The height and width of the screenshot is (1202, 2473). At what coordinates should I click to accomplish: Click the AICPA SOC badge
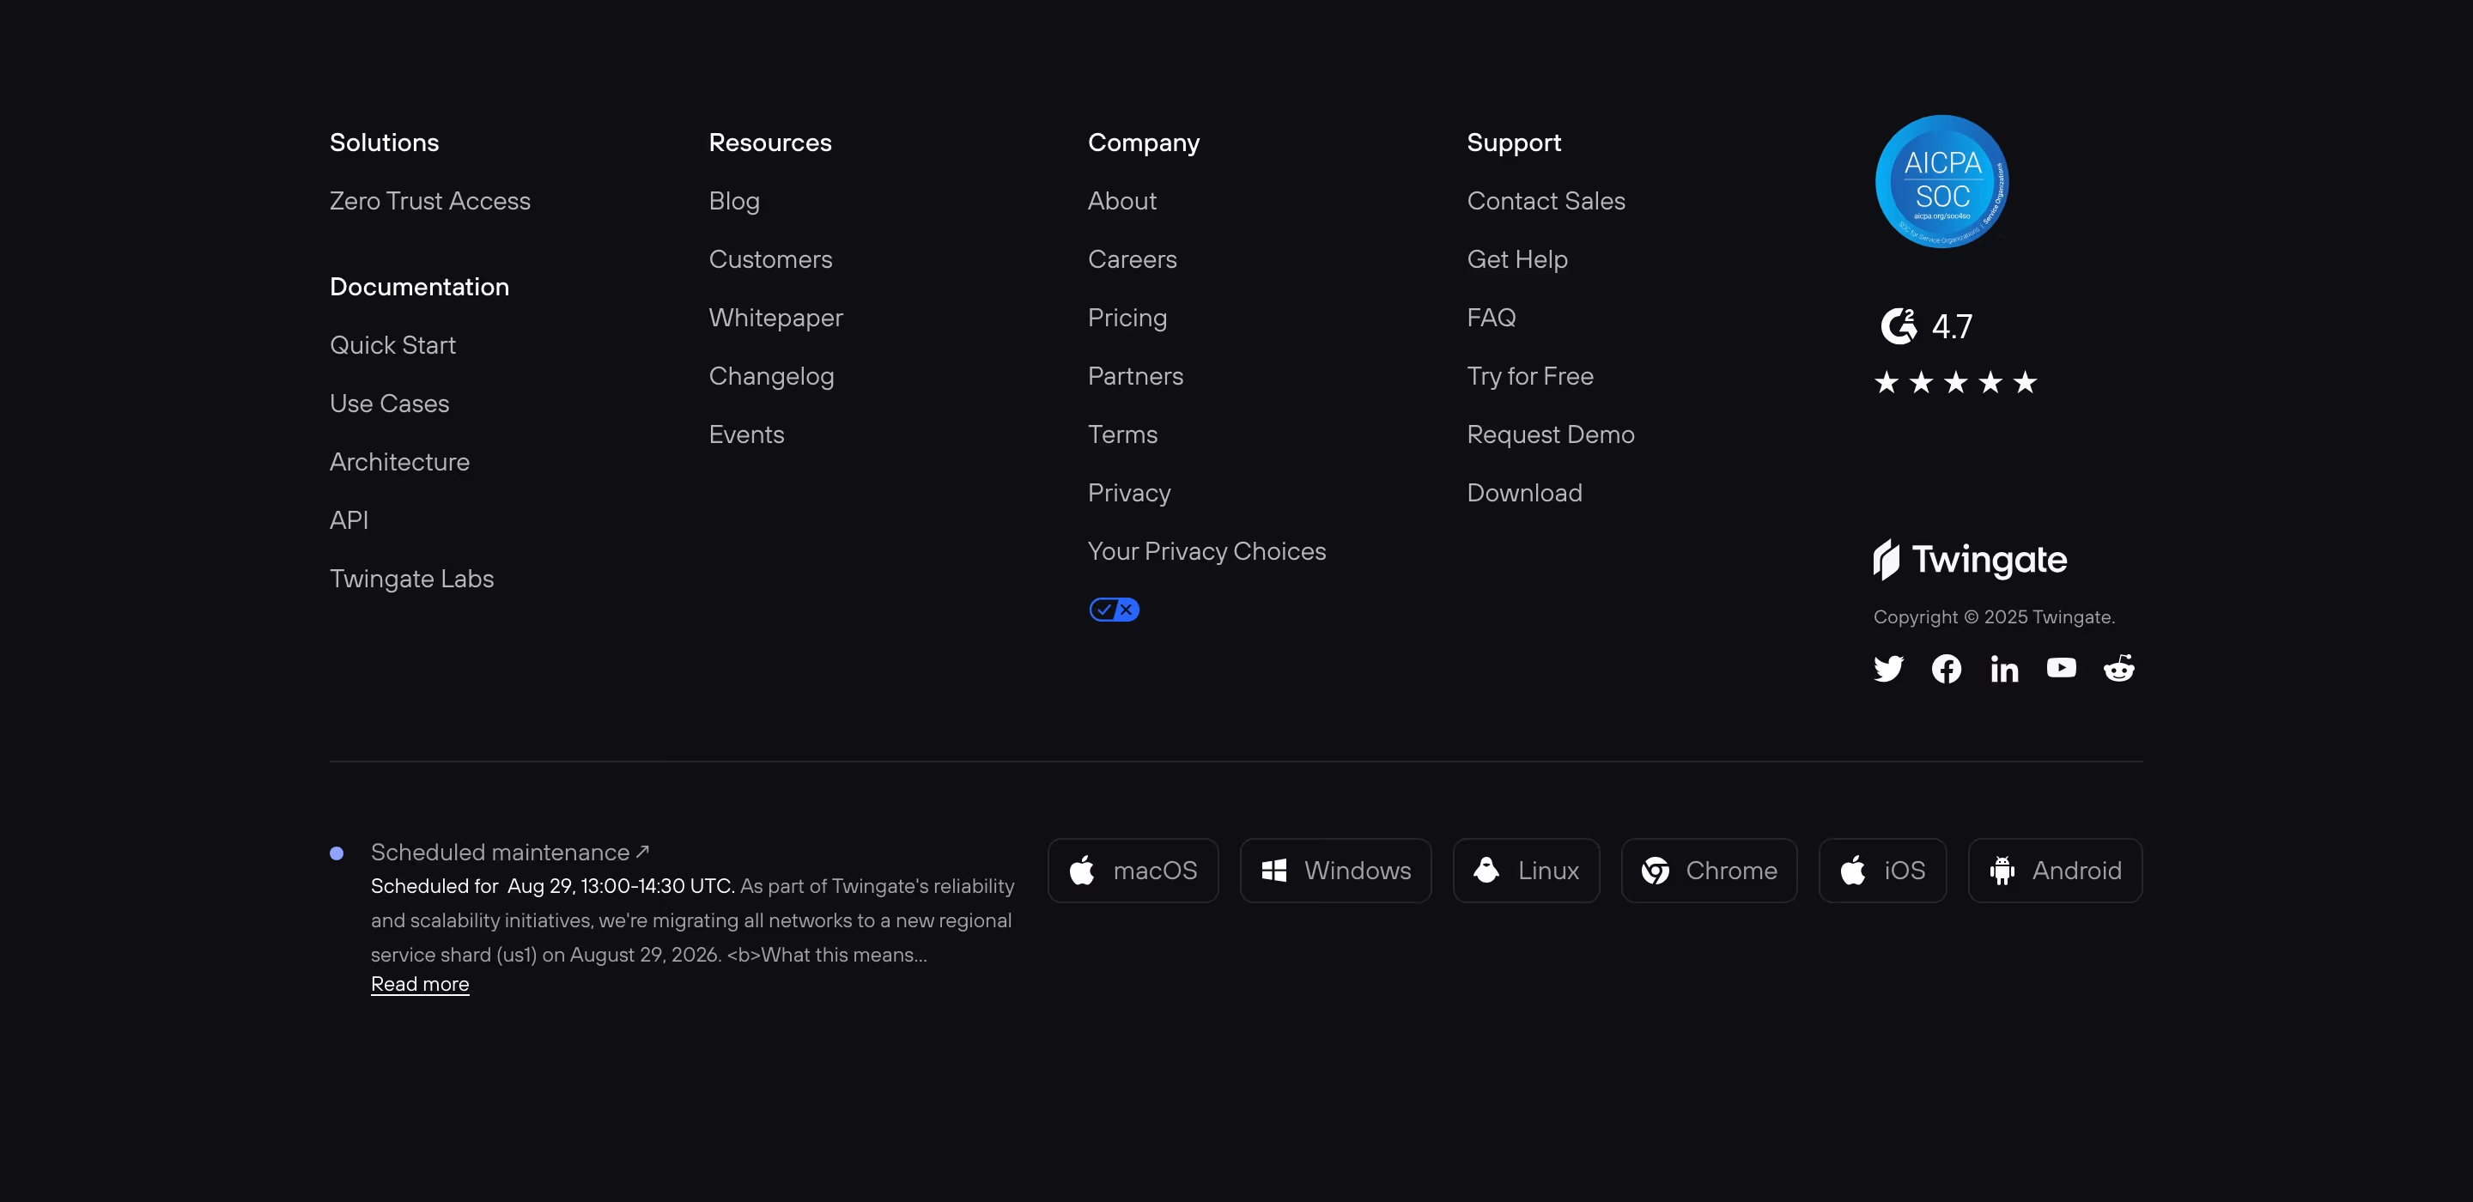1941,181
